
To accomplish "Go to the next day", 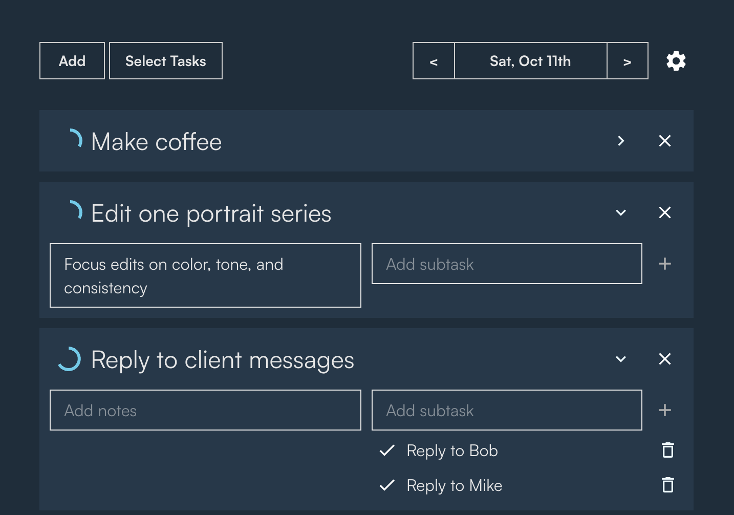I will [627, 61].
